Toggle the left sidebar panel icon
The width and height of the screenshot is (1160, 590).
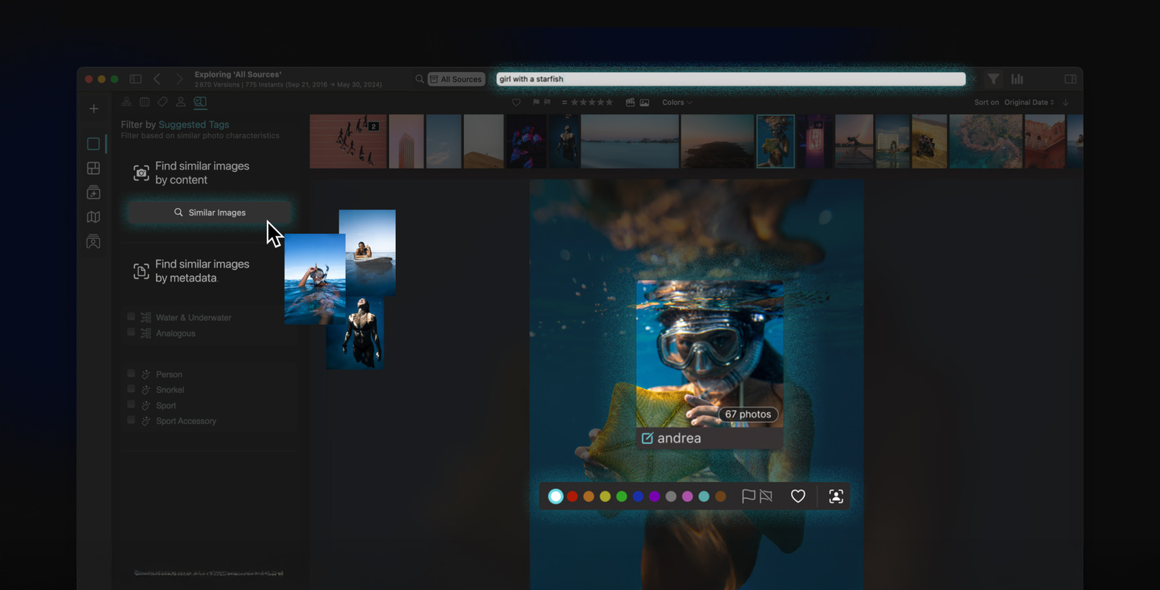[135, 79]
